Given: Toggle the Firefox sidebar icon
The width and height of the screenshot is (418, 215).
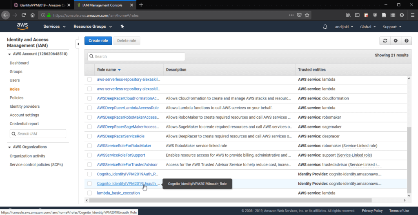Looking at the screenshot, I should (357, 15).
